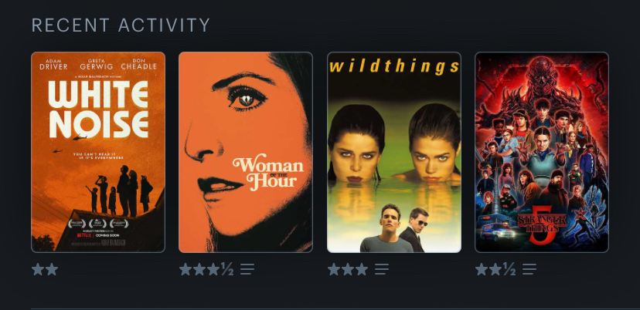The width and height of the screenshot is (640, 310).
Task: Click the red Stranger Things 5 logo
Action: pyautogui.click(x=542, y=225)
